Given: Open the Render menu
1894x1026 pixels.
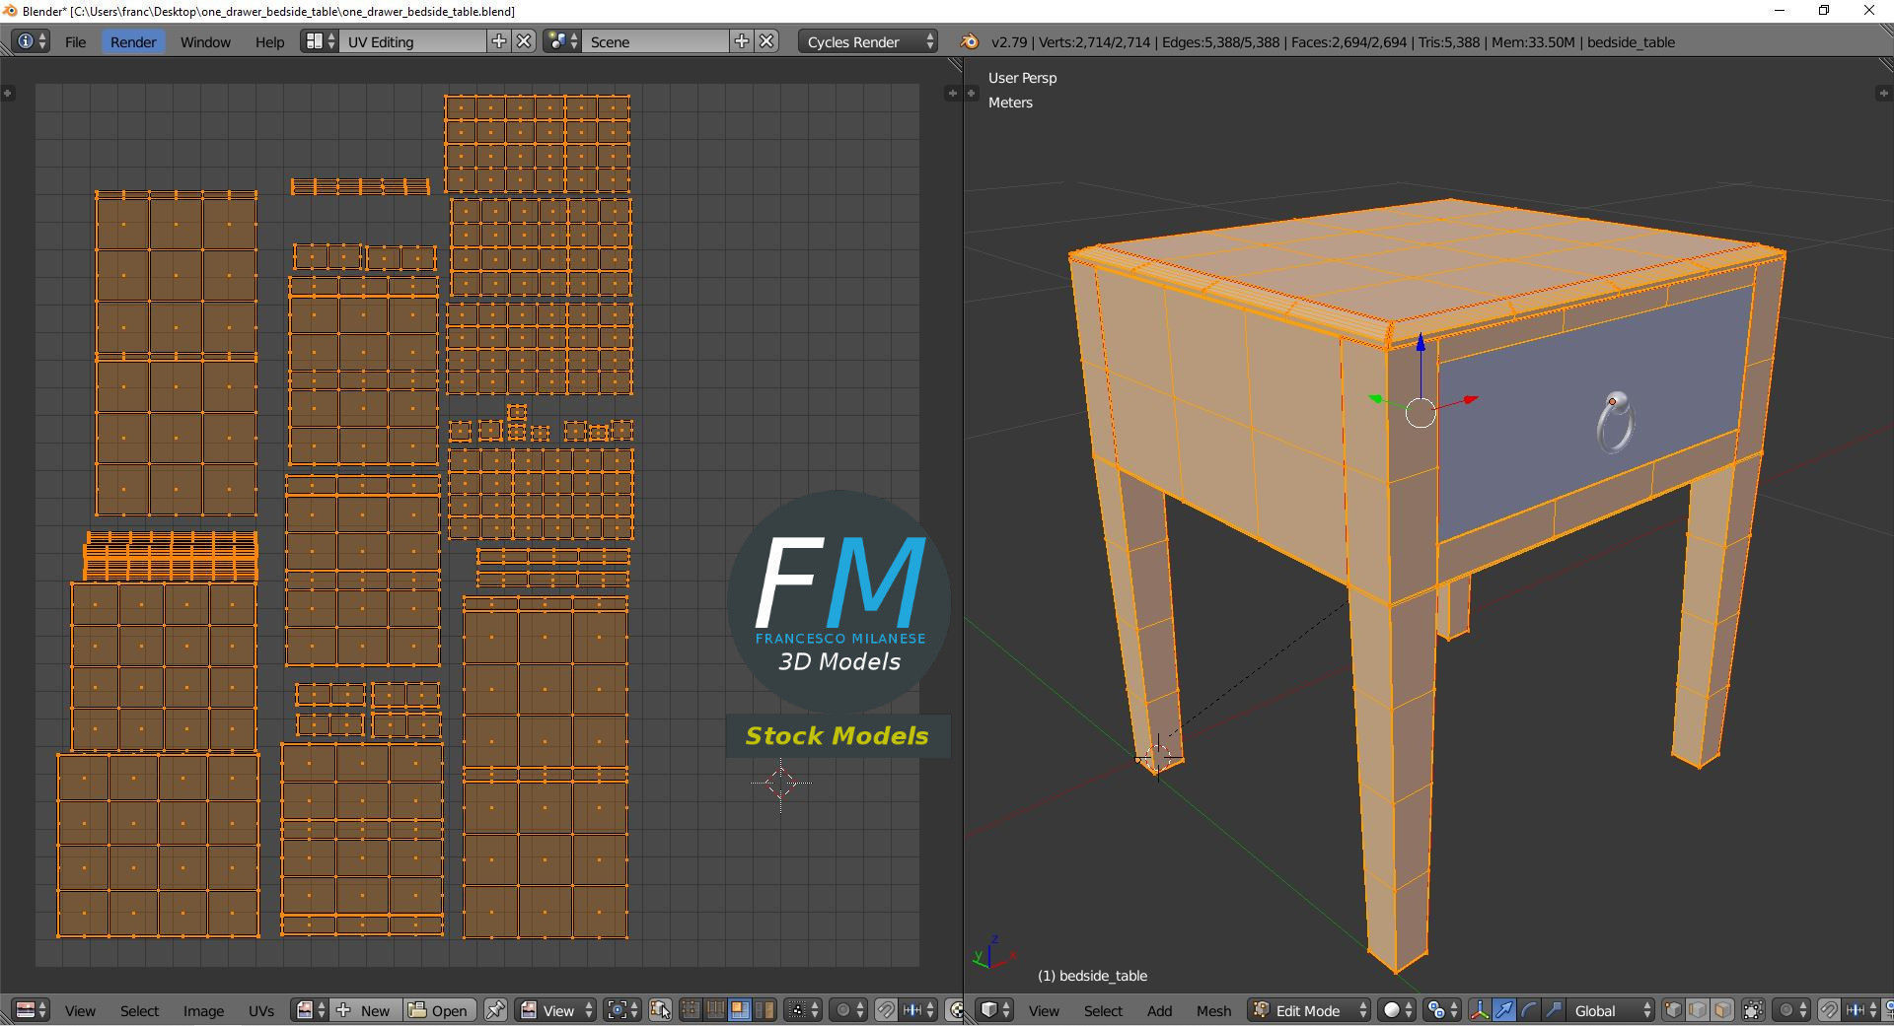Looking at the screenshot, I should click(133, 41).
